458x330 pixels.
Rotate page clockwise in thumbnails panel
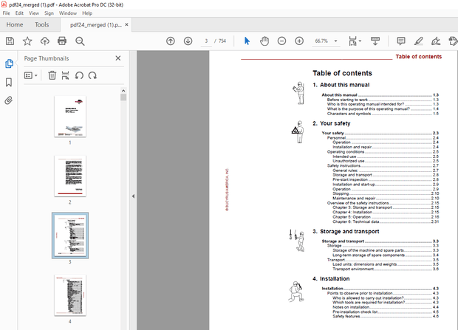click(92, 75)
